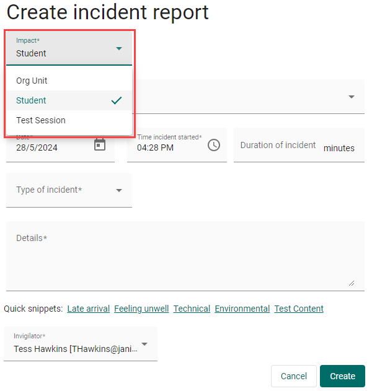Expand the dropdown right of Impact
372x391 pixels.
(352, 97)
